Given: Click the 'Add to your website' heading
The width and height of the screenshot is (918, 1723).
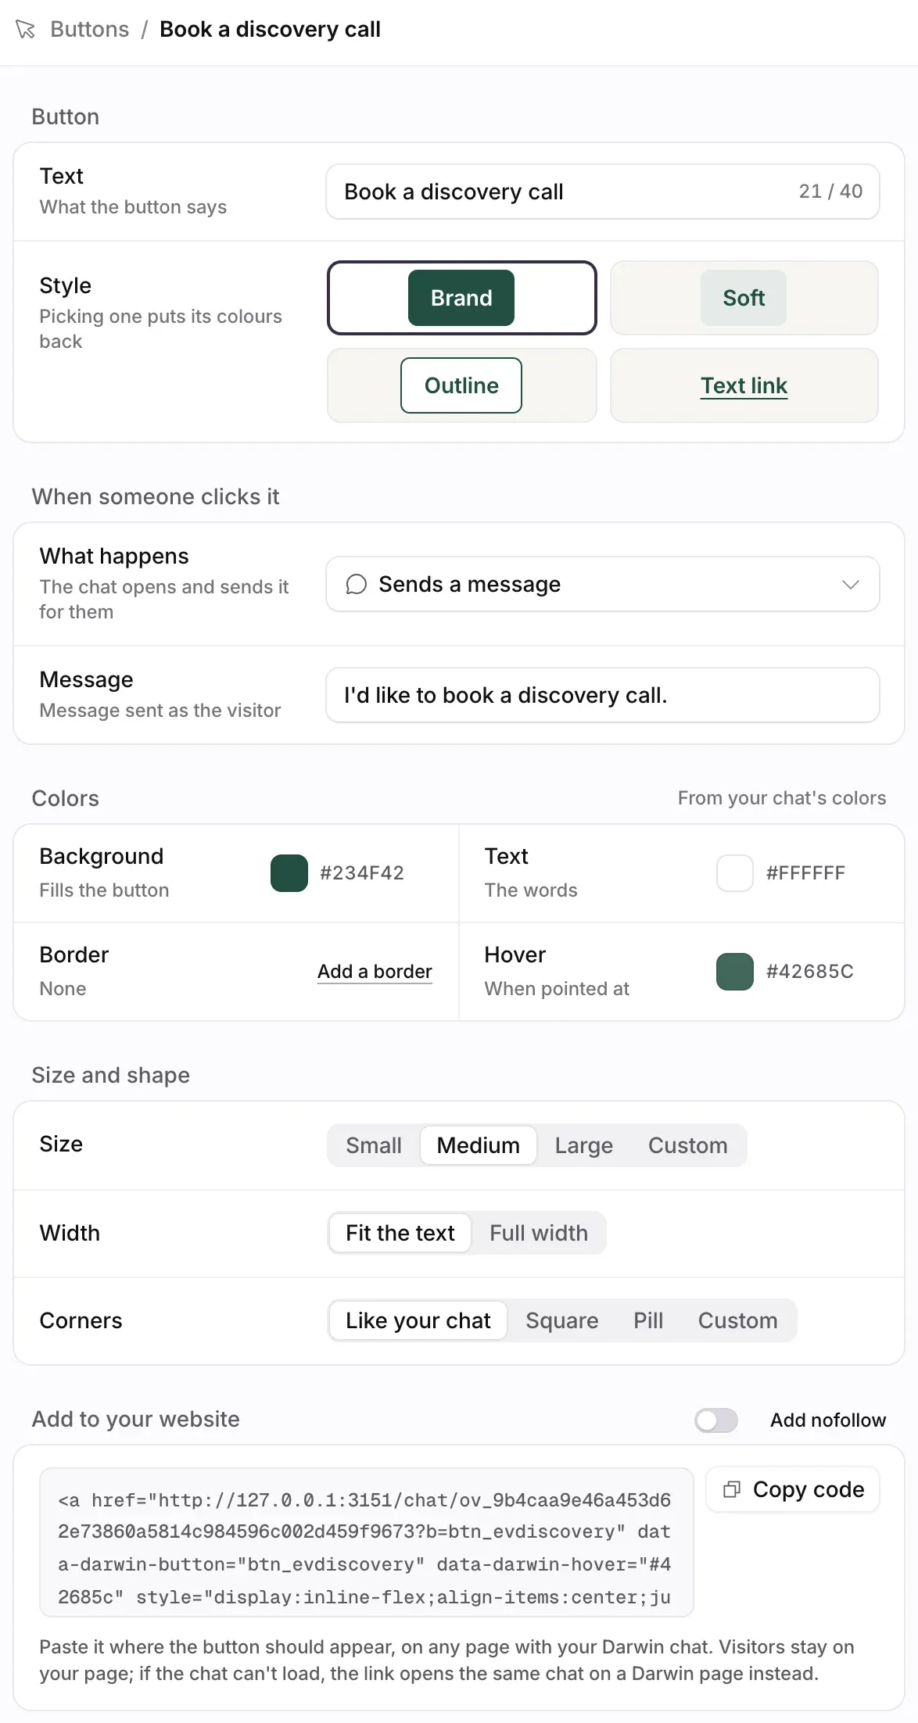Looking at the screenshot, I should click(x=136, y=1419).
